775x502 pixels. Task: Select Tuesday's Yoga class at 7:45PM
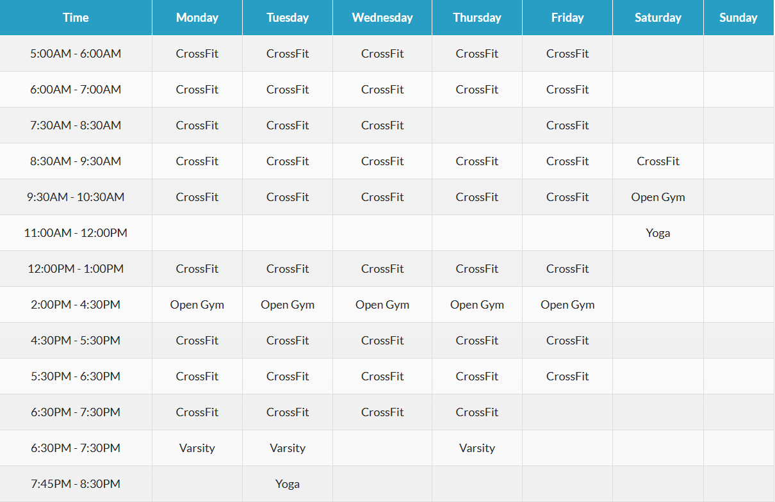[x=287, y=484]
